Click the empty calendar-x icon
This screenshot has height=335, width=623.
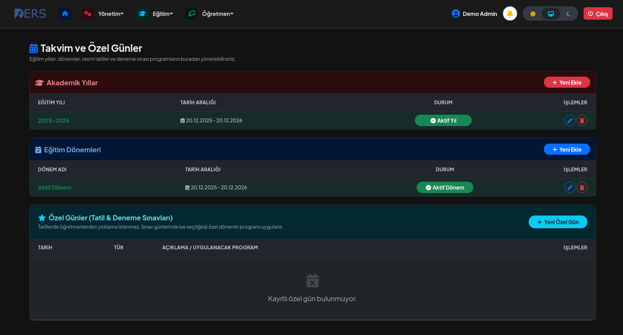pyautogui.click(x=313, y=280)
